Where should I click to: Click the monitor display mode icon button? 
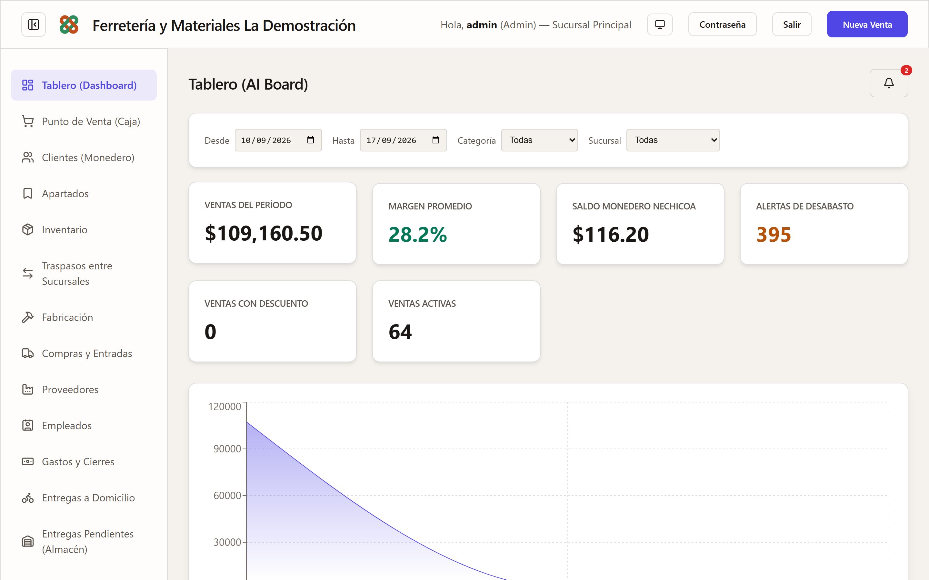tap(660, 24)
